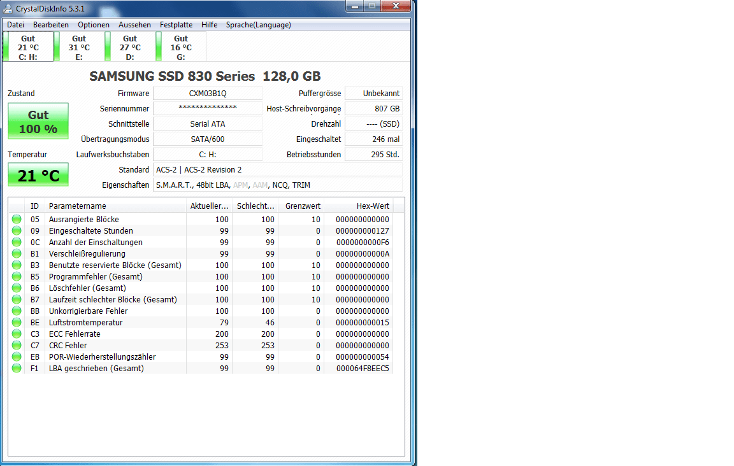Open the Hilfe menu
734x466 pixels.
coord(209,25)
